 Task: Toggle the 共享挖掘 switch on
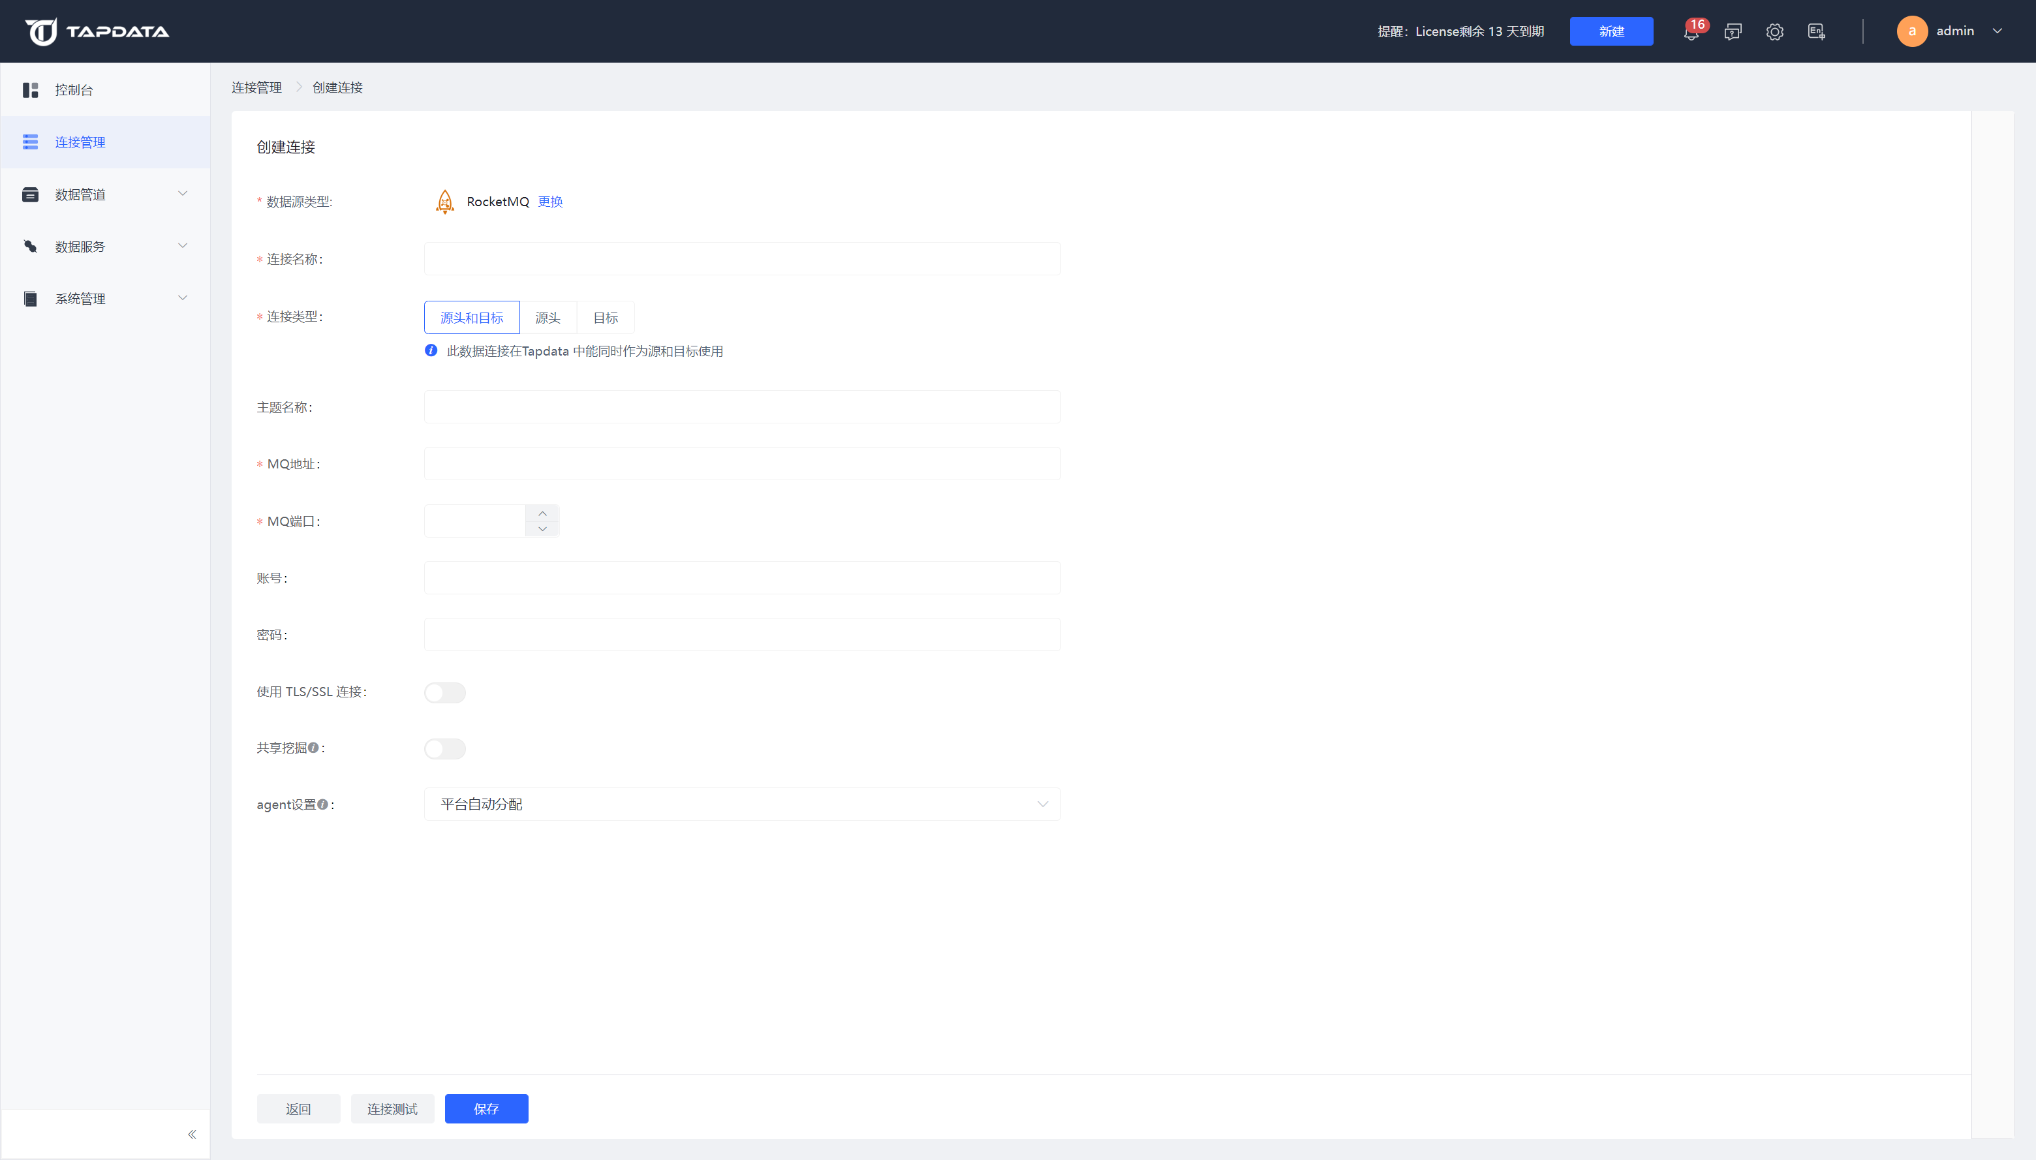pos(444,749)
